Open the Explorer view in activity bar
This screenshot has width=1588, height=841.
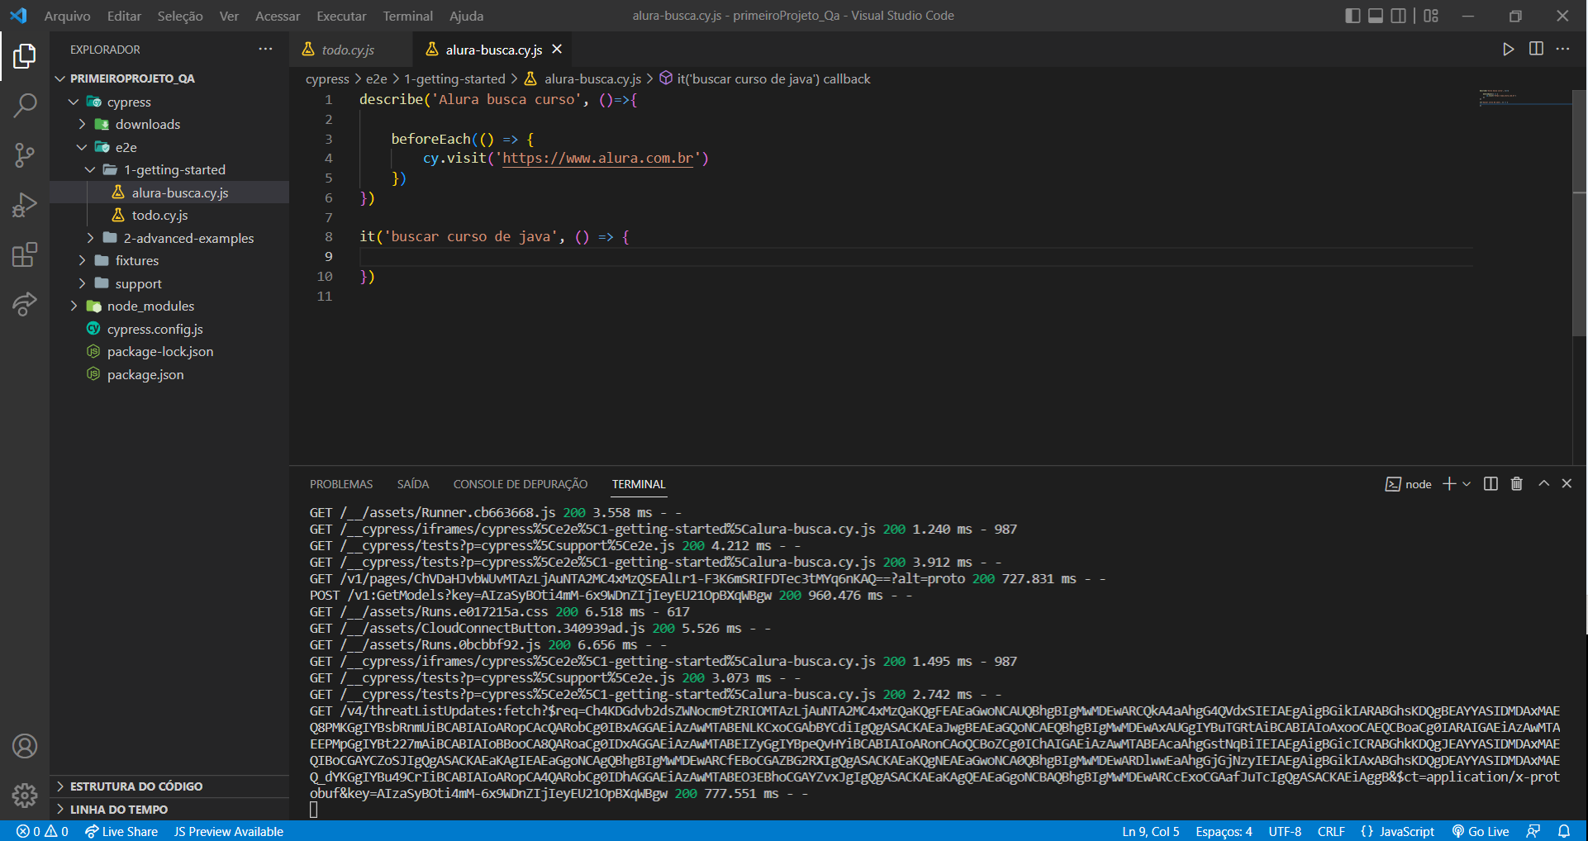[25, 56]
